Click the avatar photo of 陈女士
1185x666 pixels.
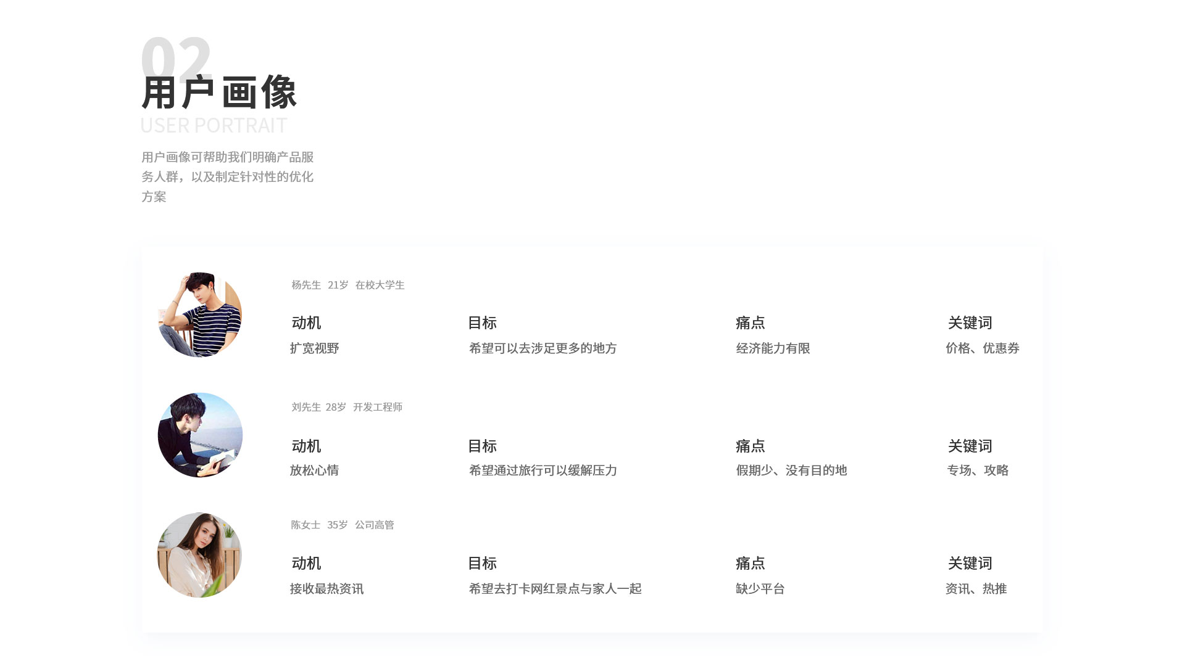pos(199,555)
